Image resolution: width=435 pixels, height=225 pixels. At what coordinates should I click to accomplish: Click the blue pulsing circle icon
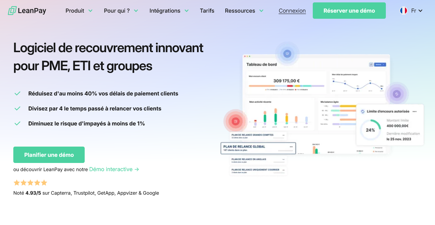coord(287,54)
